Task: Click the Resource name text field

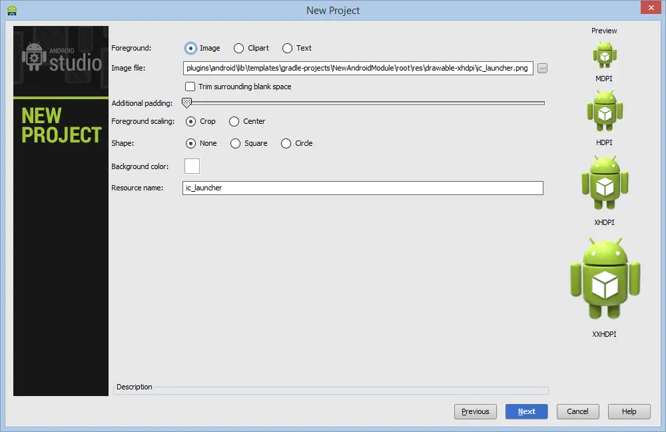Action: pyautogui.click(x=363, y=188)
